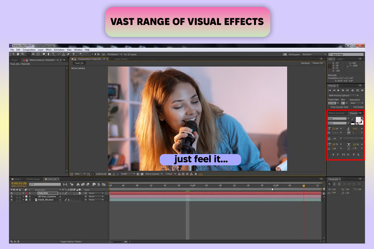Apply Faux Bold style button
The image size is (374, 249).
pyautogui.click(x=333, y=154)
